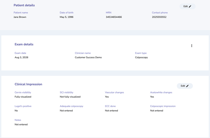Select the MRN value 34534654466
The width and height of the screenshot is (210, 138).
coord(114,17)
